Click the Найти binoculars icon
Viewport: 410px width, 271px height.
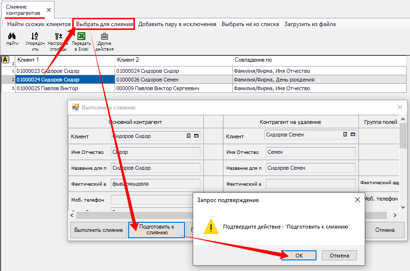pyautogui.click(x=13, y=37)
